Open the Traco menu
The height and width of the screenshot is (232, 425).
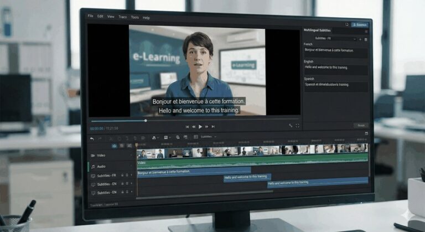click(122, 17)
